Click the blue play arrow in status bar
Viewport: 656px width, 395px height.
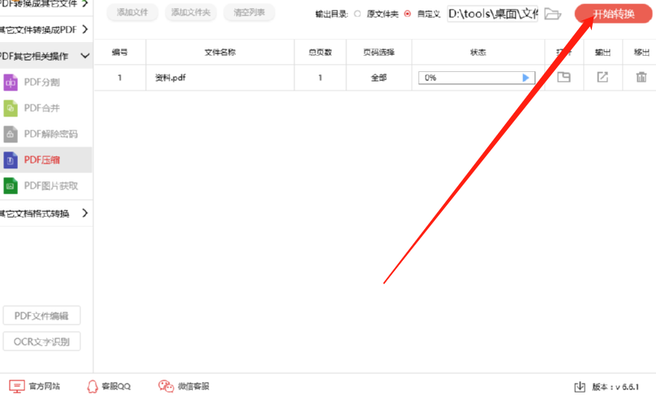click(525, 78)
